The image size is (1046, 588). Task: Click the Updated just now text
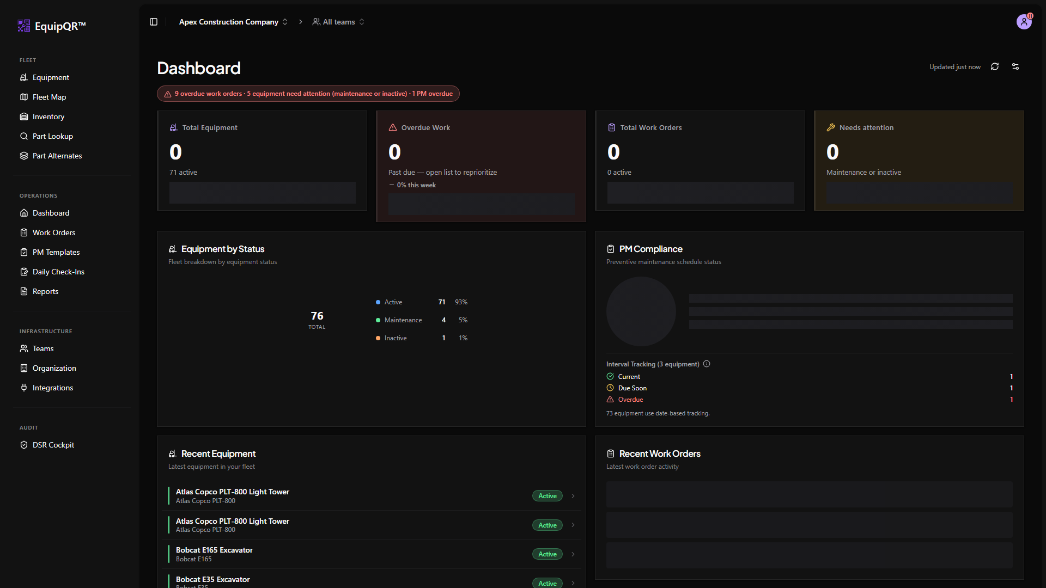(955, 67)
